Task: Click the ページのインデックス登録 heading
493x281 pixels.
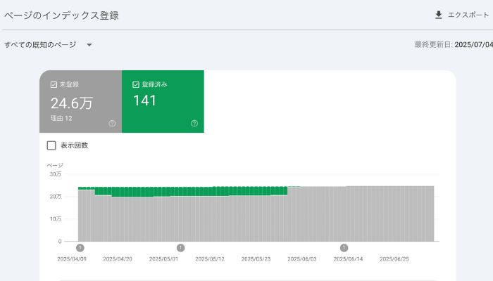Action: [x=62, y=15]
